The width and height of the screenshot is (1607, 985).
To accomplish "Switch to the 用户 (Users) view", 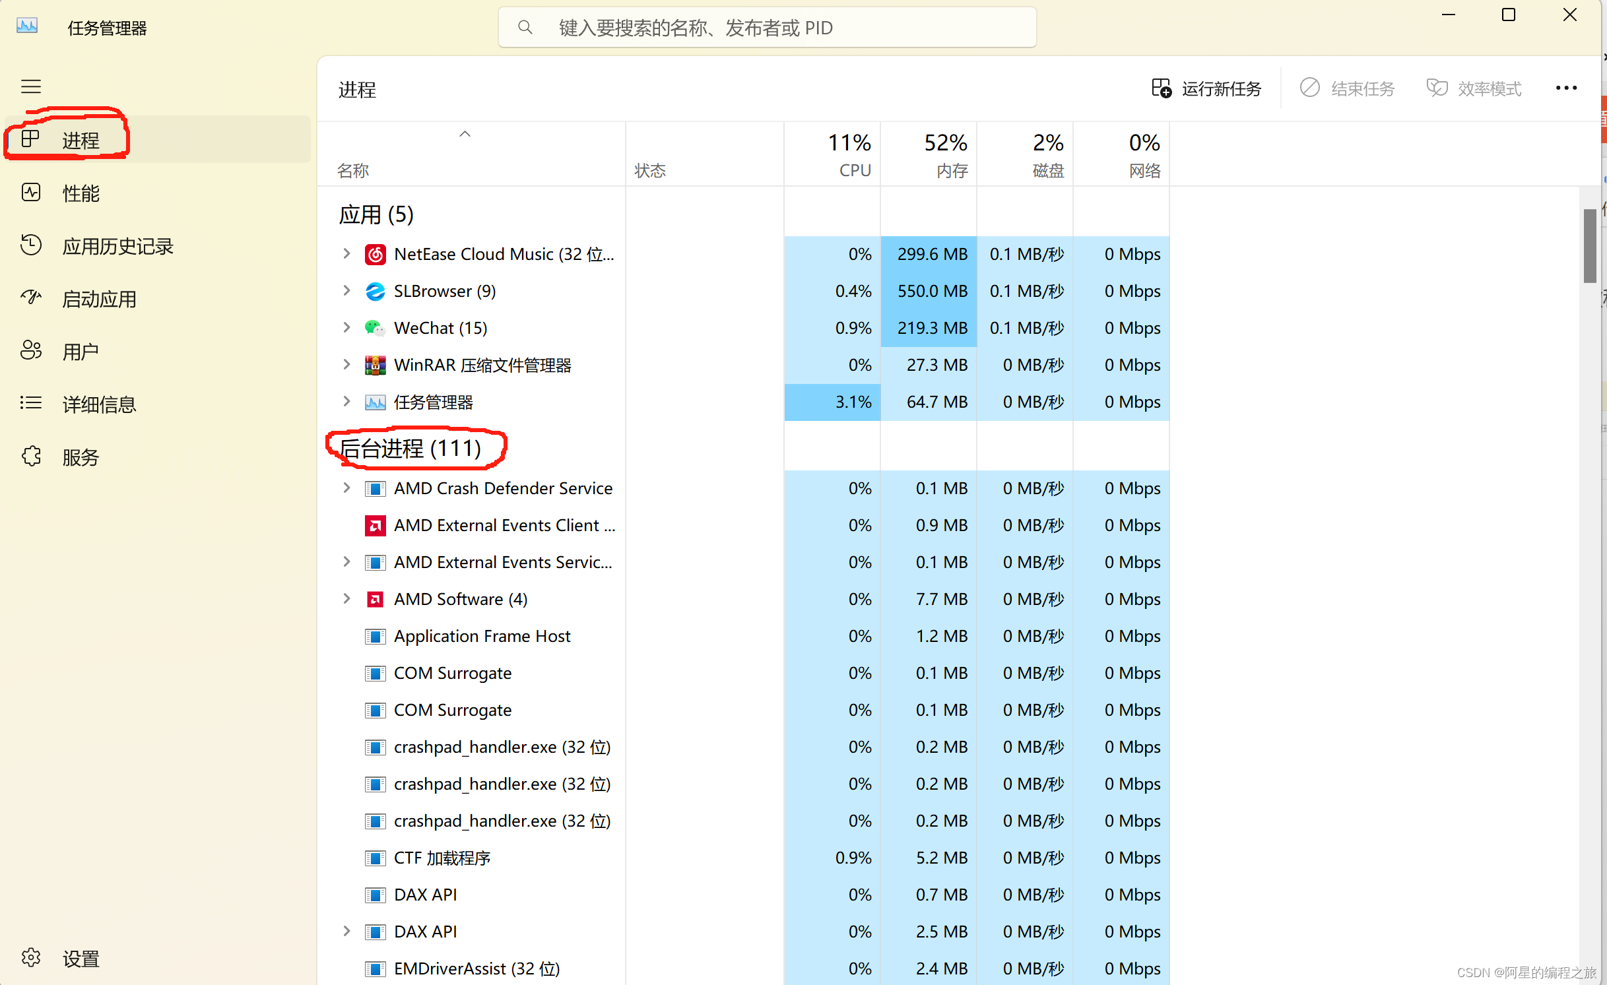I will (81, 351).
